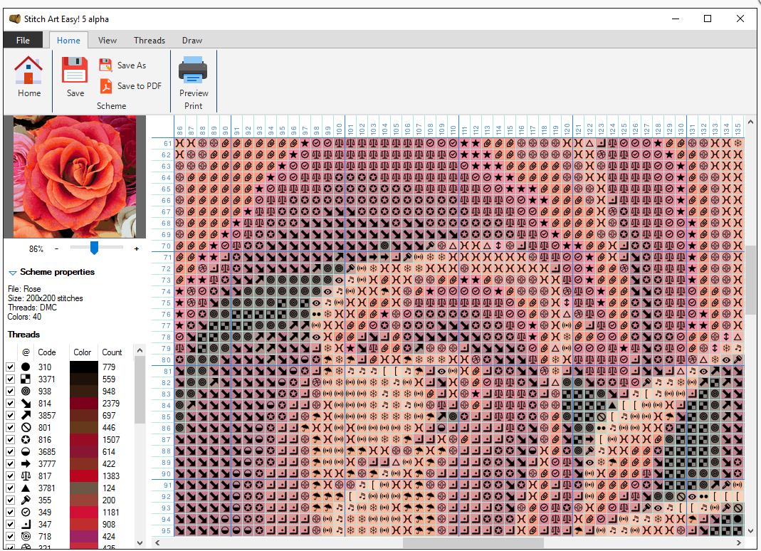Open the File menu

(x=23, y=41)
